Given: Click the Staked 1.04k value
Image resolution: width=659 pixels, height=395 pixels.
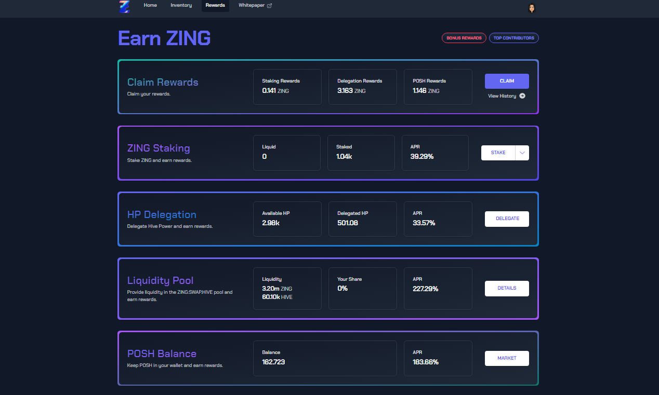Looking at the screenshot, I should (x=344, y=156).
